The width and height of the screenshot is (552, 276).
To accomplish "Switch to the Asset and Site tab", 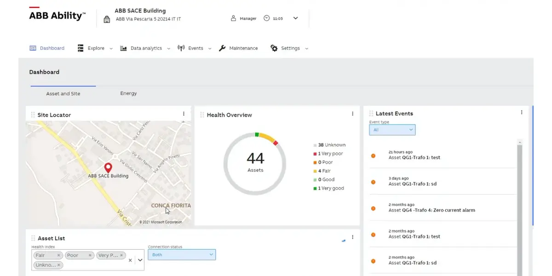I will (x=63, y=93).
